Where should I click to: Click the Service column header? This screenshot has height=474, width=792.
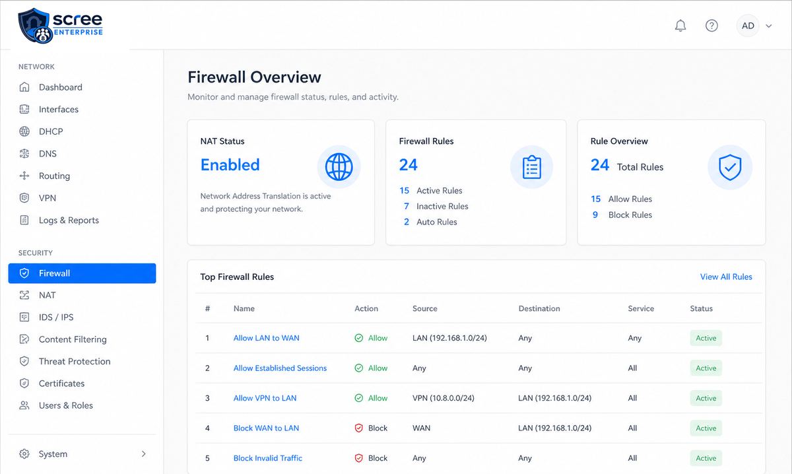[641, 308]
